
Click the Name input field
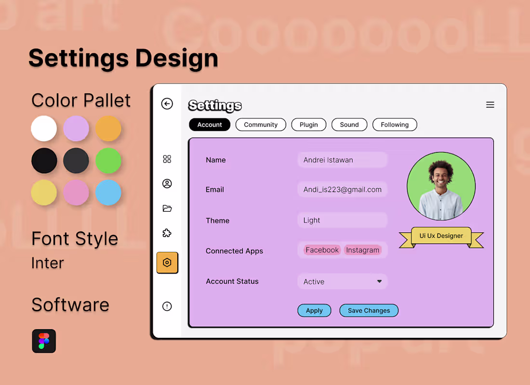(x=342, y=160)
